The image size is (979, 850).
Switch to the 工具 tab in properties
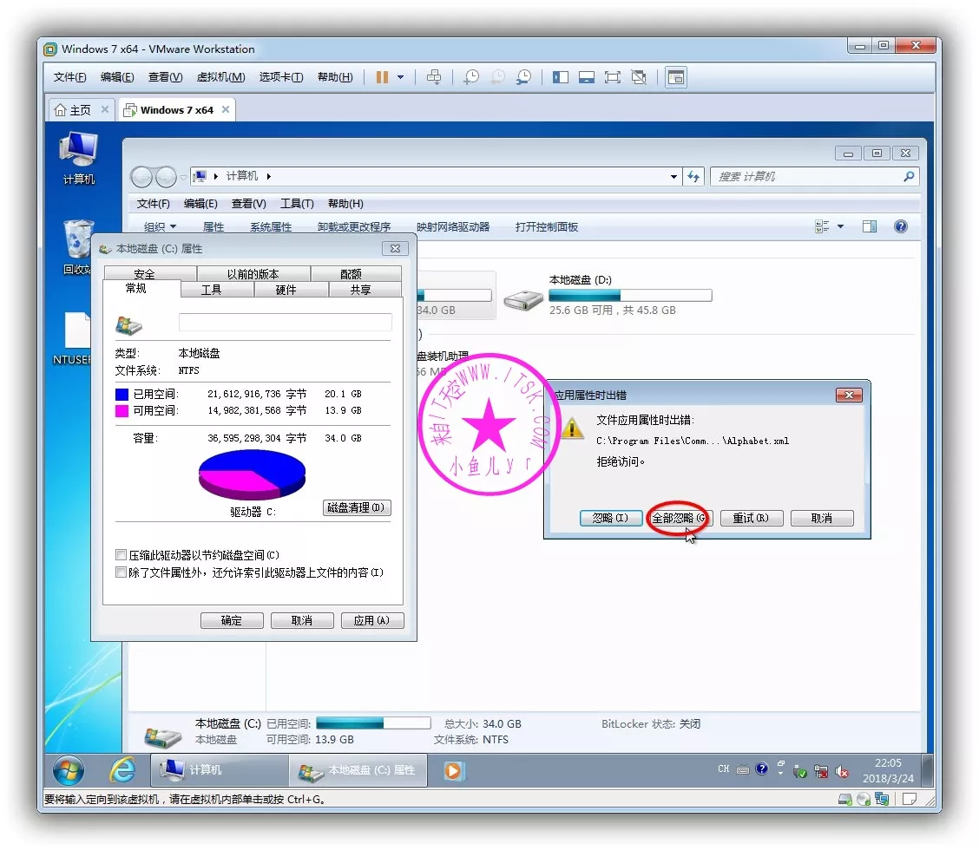212,290
